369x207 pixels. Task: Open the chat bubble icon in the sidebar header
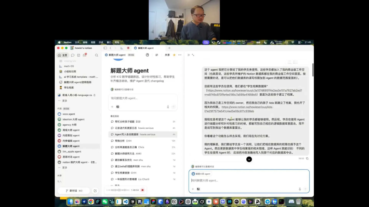[73, 55]
